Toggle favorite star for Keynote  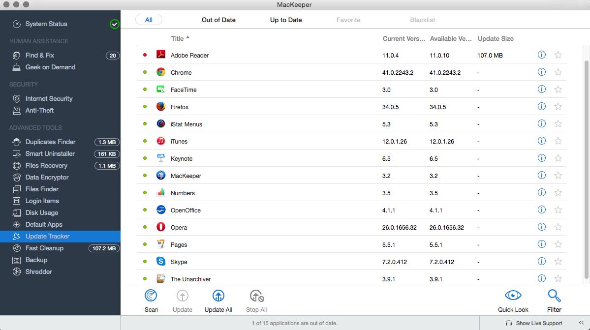point(558,158)
